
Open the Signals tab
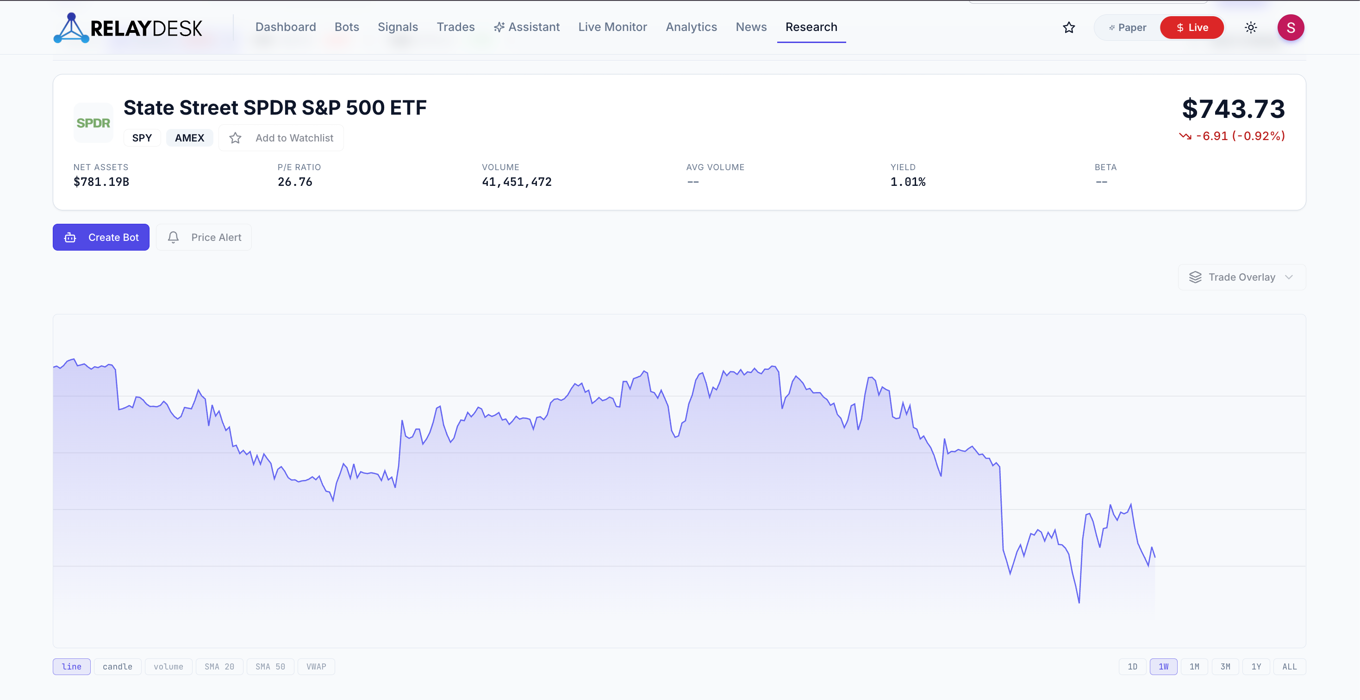[x=398, y=27]
